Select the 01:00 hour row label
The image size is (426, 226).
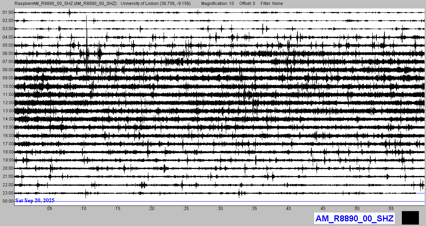(x=7, y=12)
